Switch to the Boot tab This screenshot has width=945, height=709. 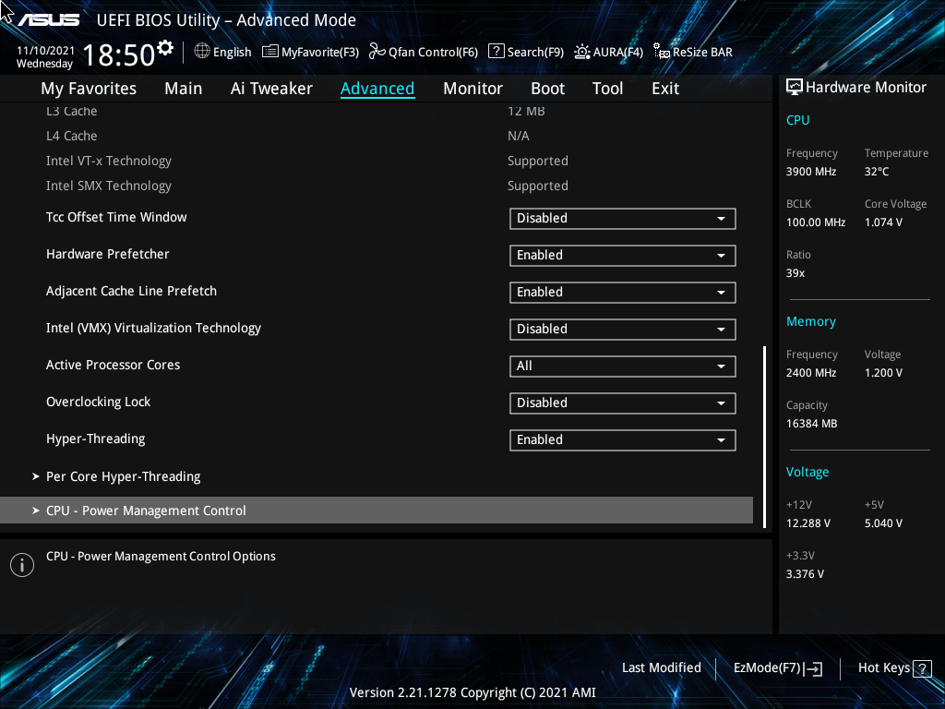(x=547, y=89)
